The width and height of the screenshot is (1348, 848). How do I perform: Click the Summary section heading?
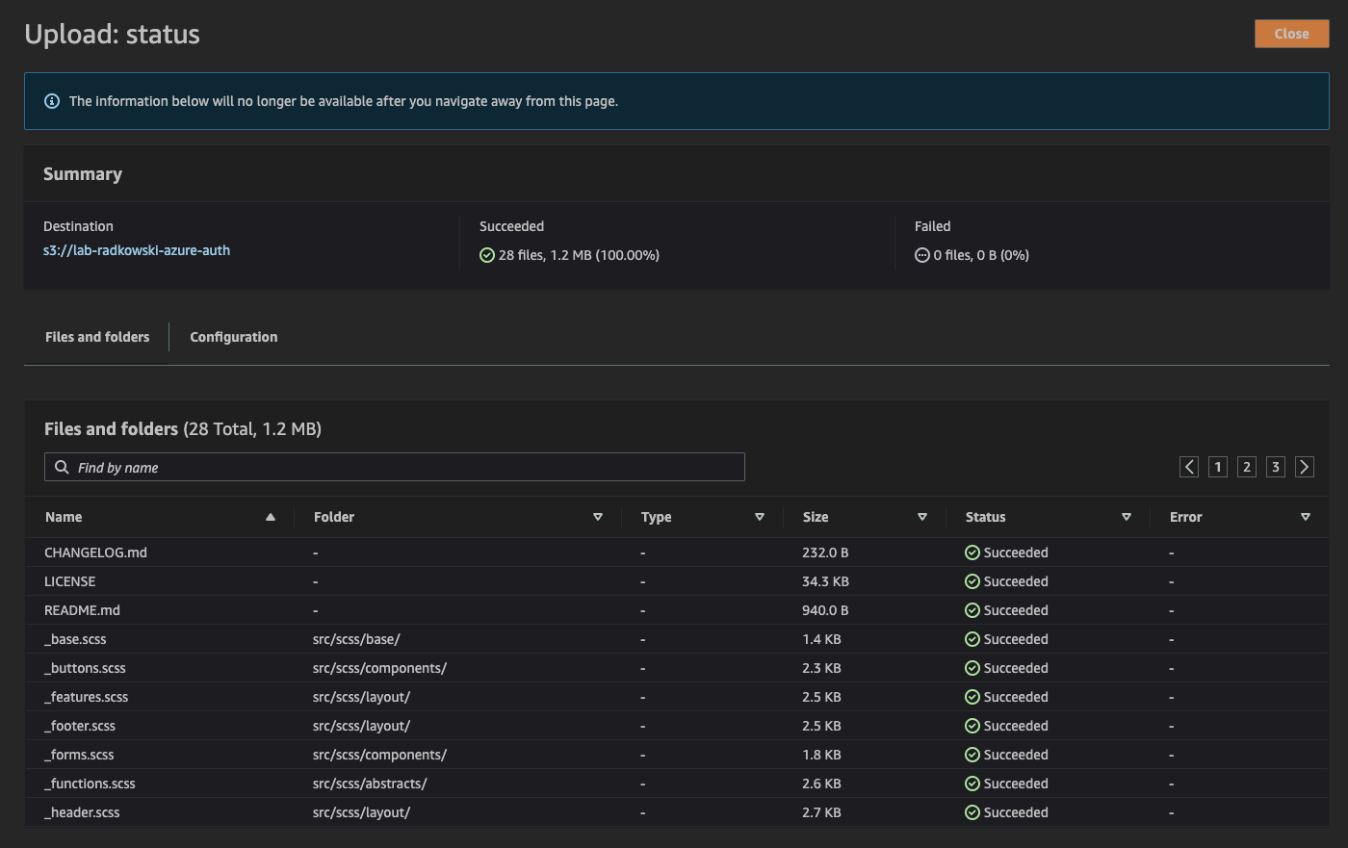click(x=83, y=174)
